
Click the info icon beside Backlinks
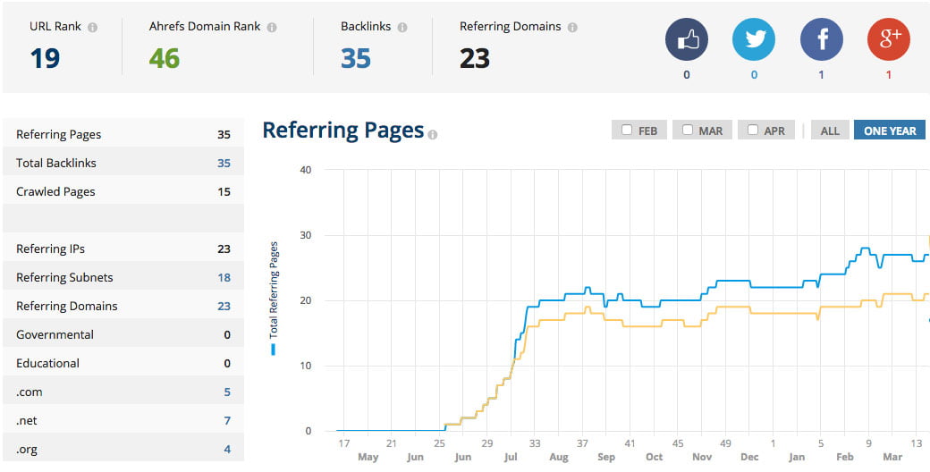(x=402, y=28)
